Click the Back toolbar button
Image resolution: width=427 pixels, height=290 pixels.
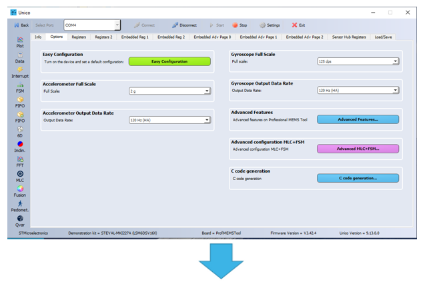pyautogui.click(x=21, y=25)
